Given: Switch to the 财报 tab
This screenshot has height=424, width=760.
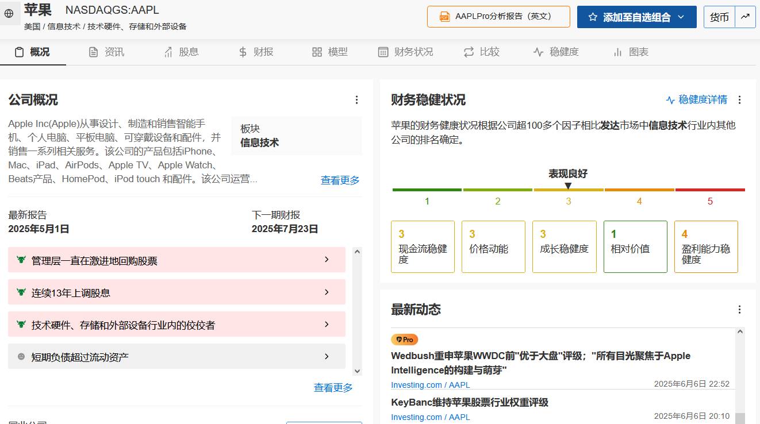Looking at the screenshot, I should point(256,52).
